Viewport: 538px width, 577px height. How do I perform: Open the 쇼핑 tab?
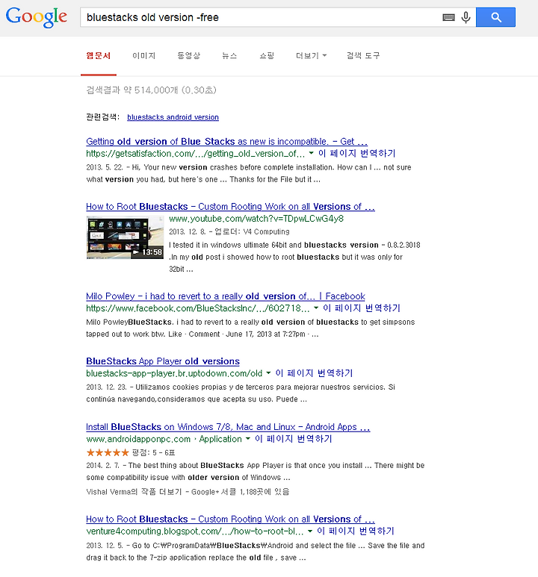click(267, 55)
